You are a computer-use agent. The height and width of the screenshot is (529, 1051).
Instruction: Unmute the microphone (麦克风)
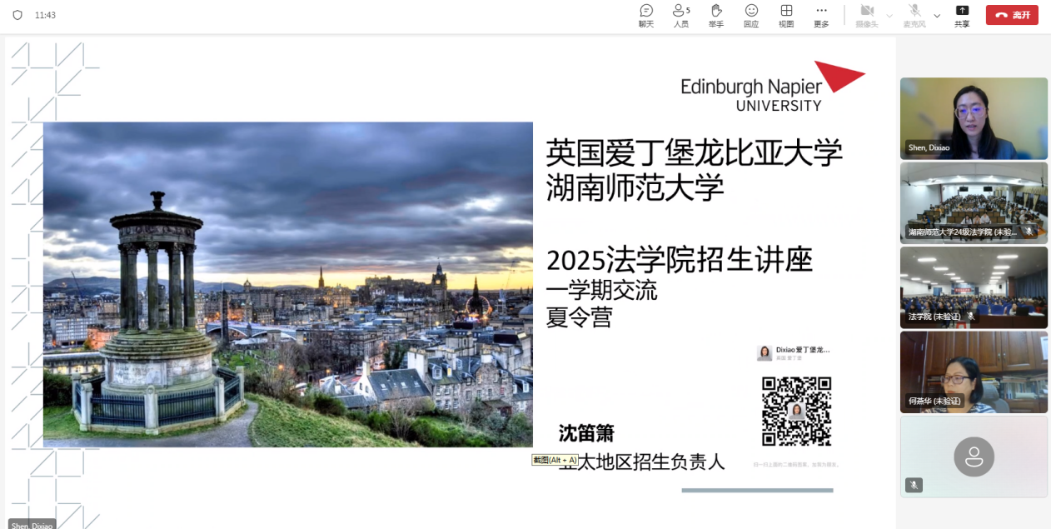tap(914, 15)
